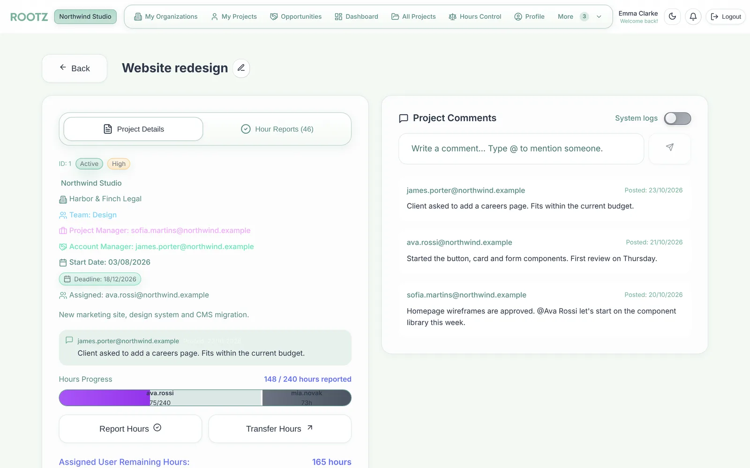The width and height of the screenshot is (750, 468).
Task: Open Hours Control
Action: point(475,16)
